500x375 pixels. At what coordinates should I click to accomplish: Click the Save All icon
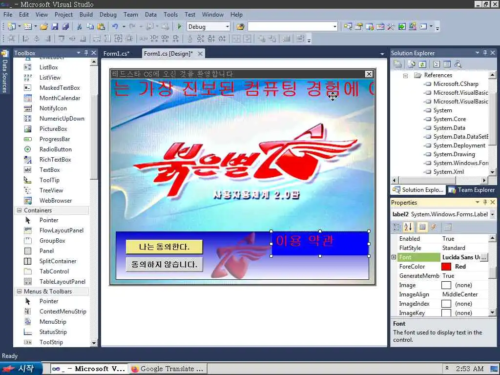click(x=66, y=27)
